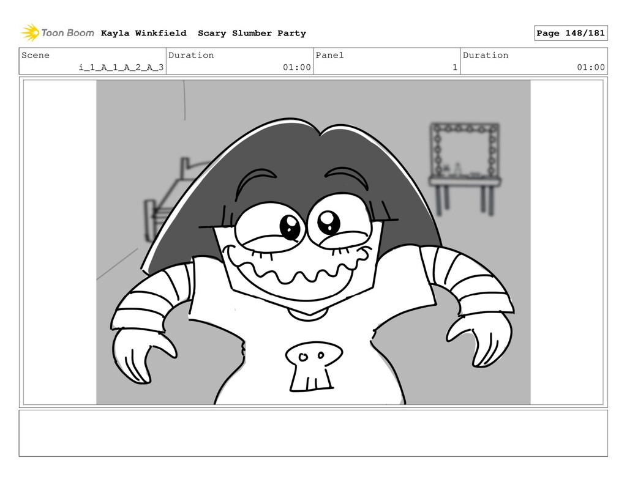Select scene duration value 01:00
Viewport: 627px width, 485px height.
click(297, 67)
